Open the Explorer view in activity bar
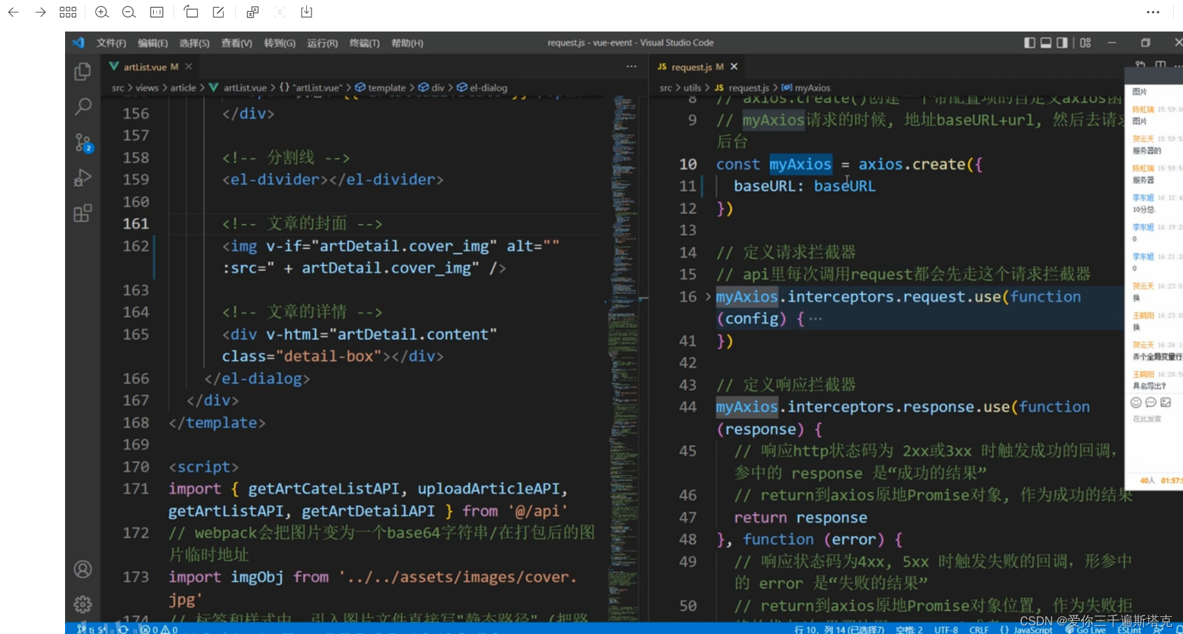 tap(83, 71)
